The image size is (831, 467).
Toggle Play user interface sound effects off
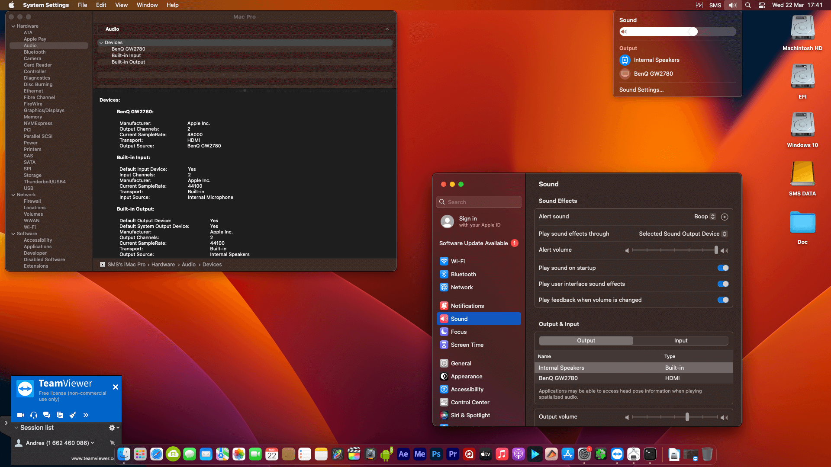pos(723,284)
